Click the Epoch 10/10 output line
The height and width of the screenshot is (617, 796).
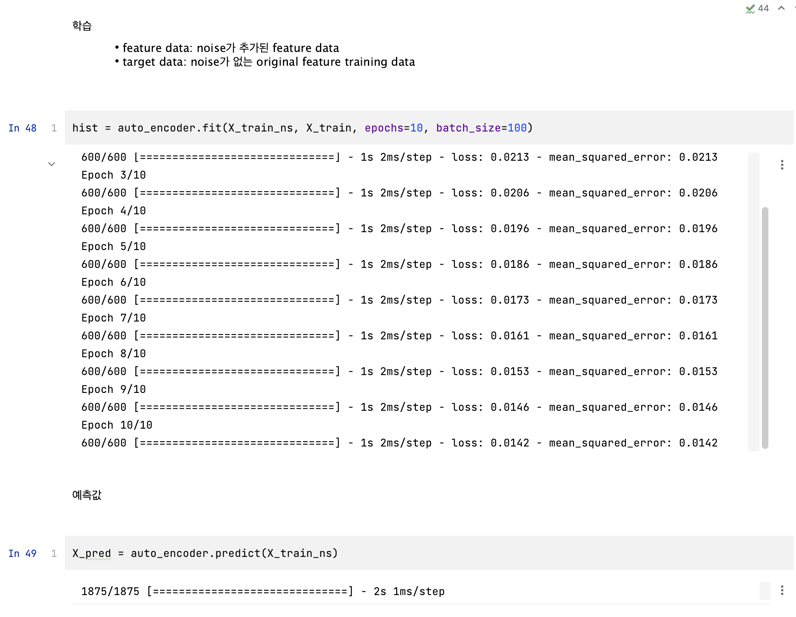coord(117,425)
